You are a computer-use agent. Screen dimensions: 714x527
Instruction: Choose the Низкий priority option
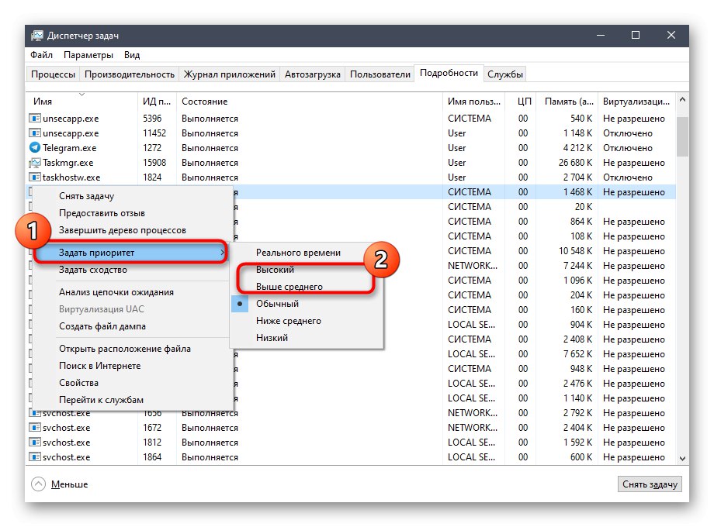[x=272, y=338]
